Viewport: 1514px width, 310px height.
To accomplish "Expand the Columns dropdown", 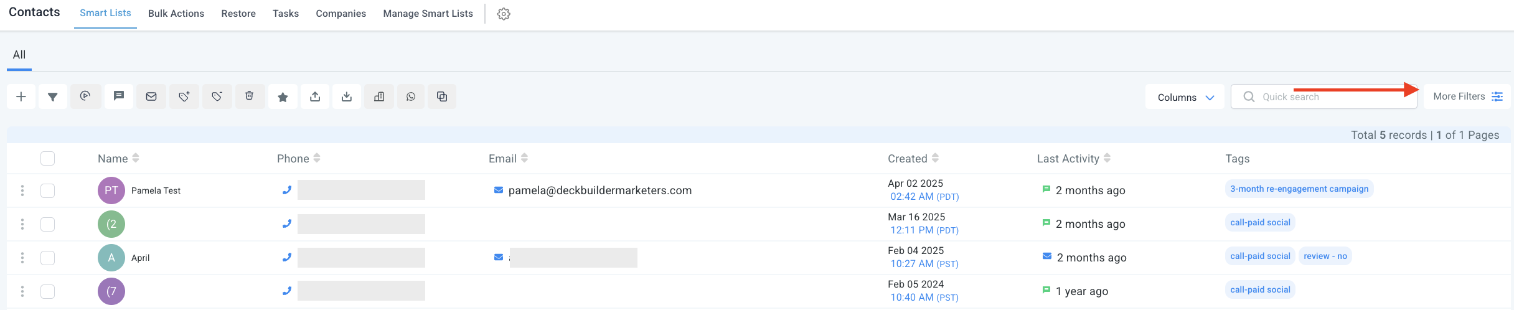I will click(1185, 97).
